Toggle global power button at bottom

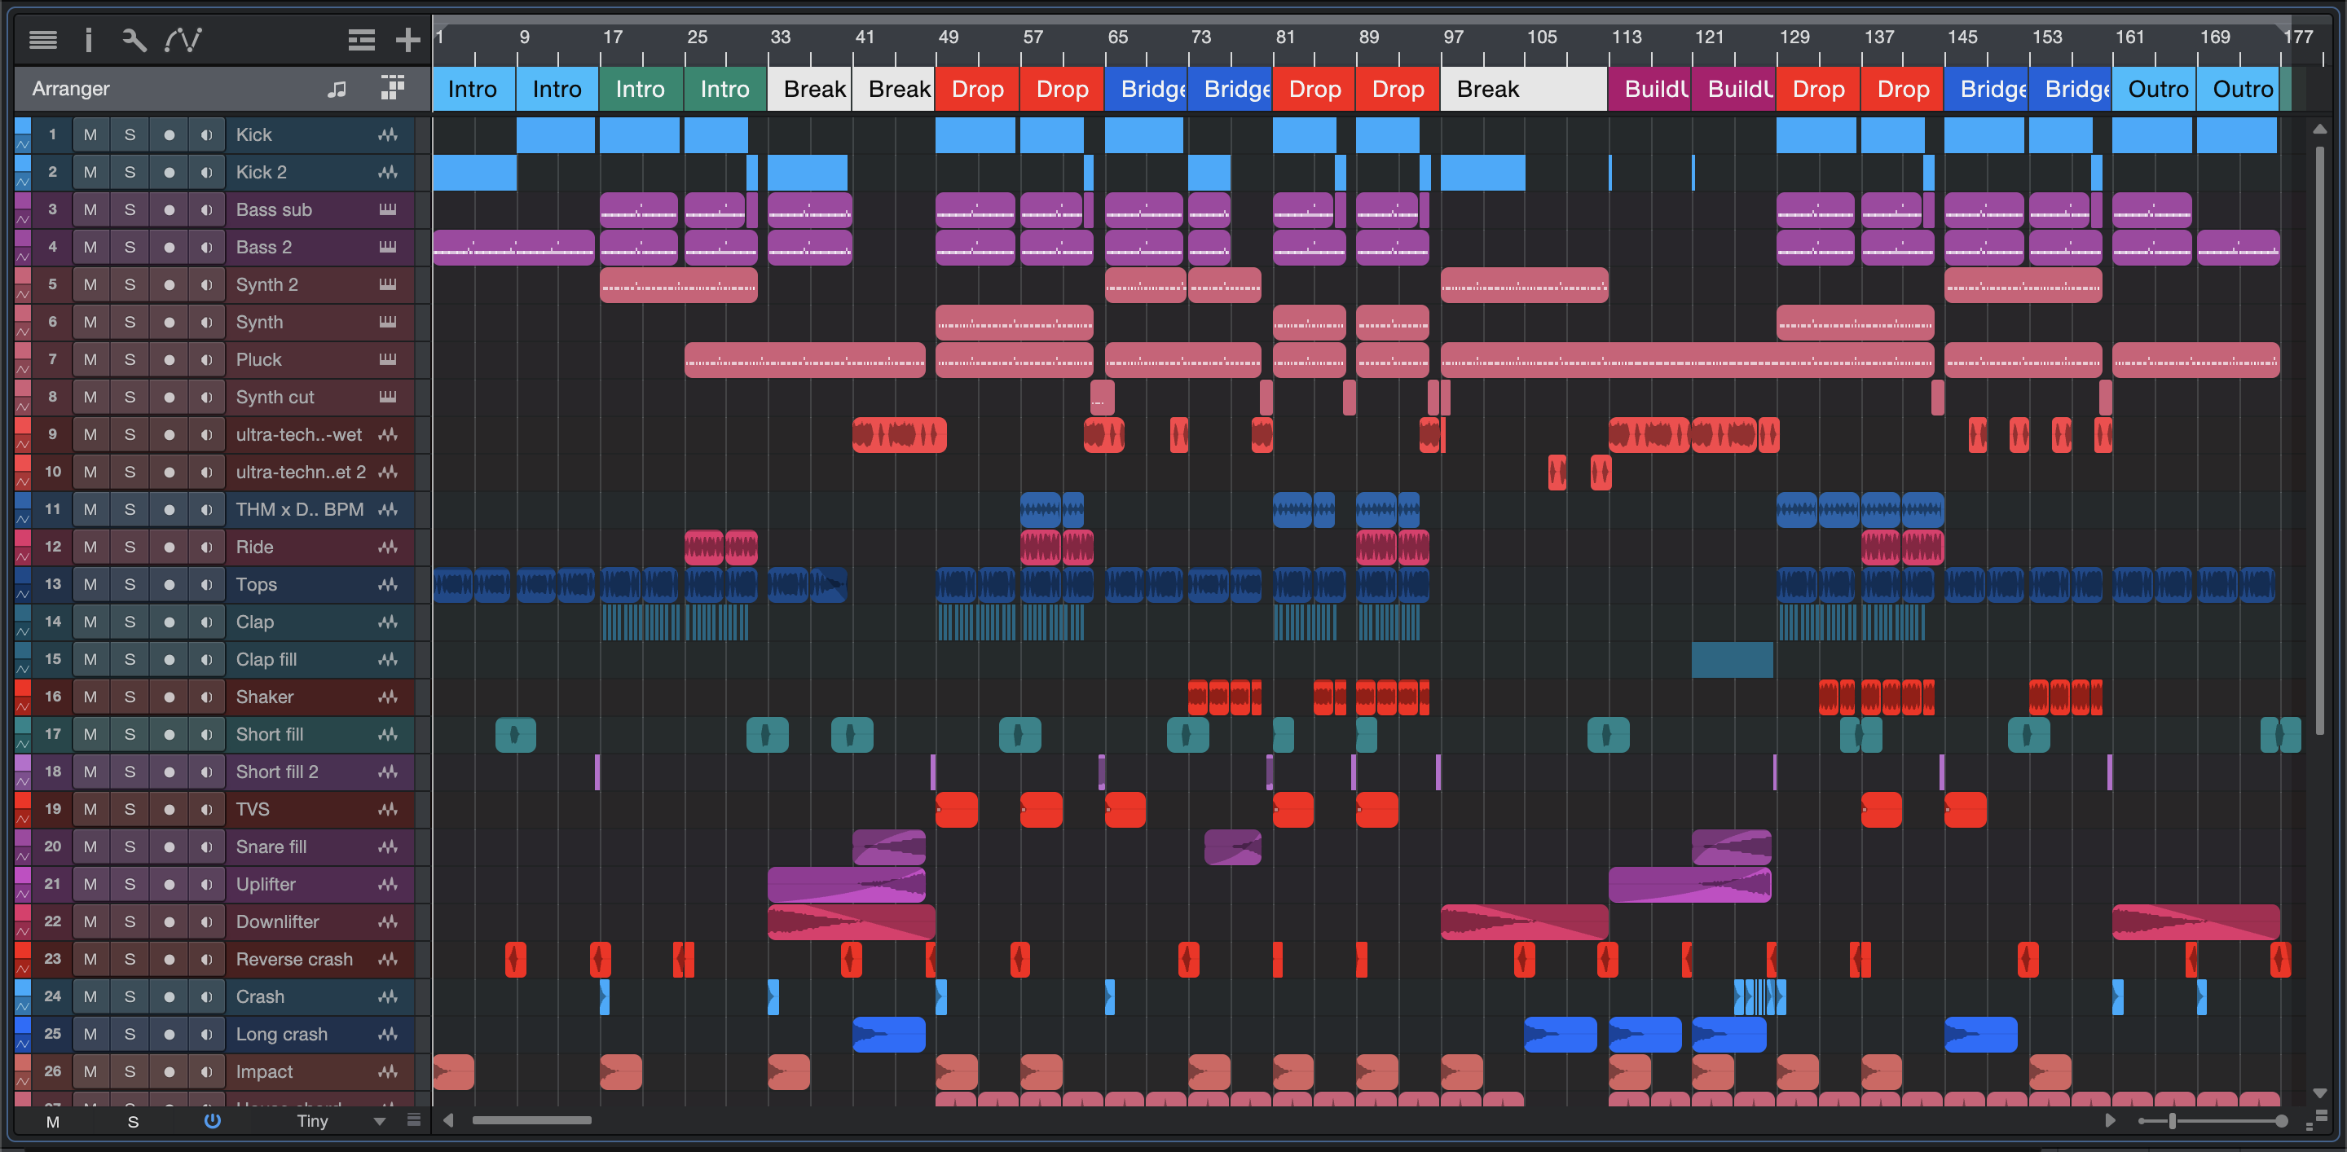click(212, 1121)
